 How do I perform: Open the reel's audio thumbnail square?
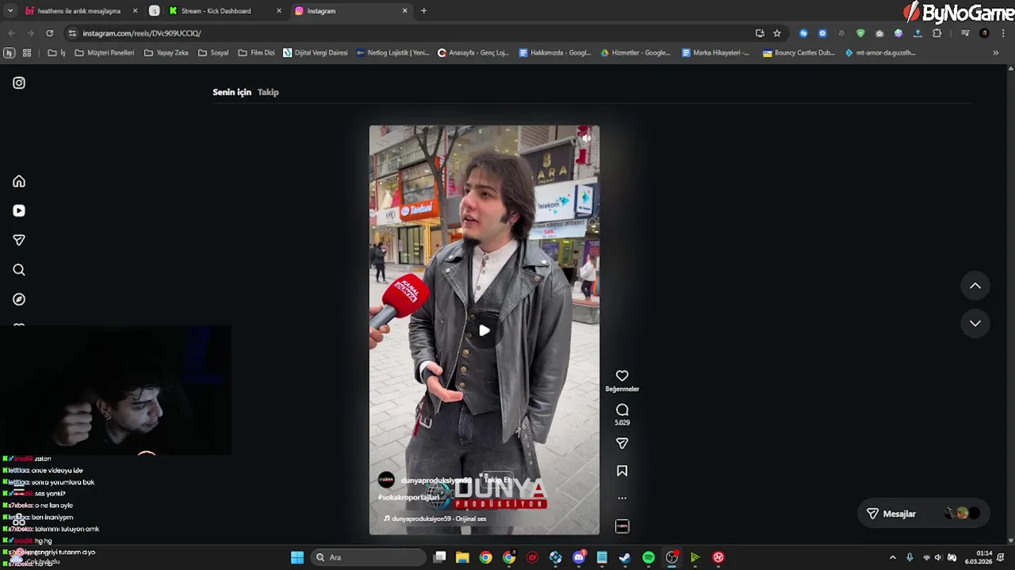[622, 526]
